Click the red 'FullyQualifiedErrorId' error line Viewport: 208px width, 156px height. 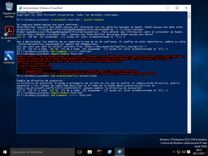pyautogui.click(x=89, y=73)
